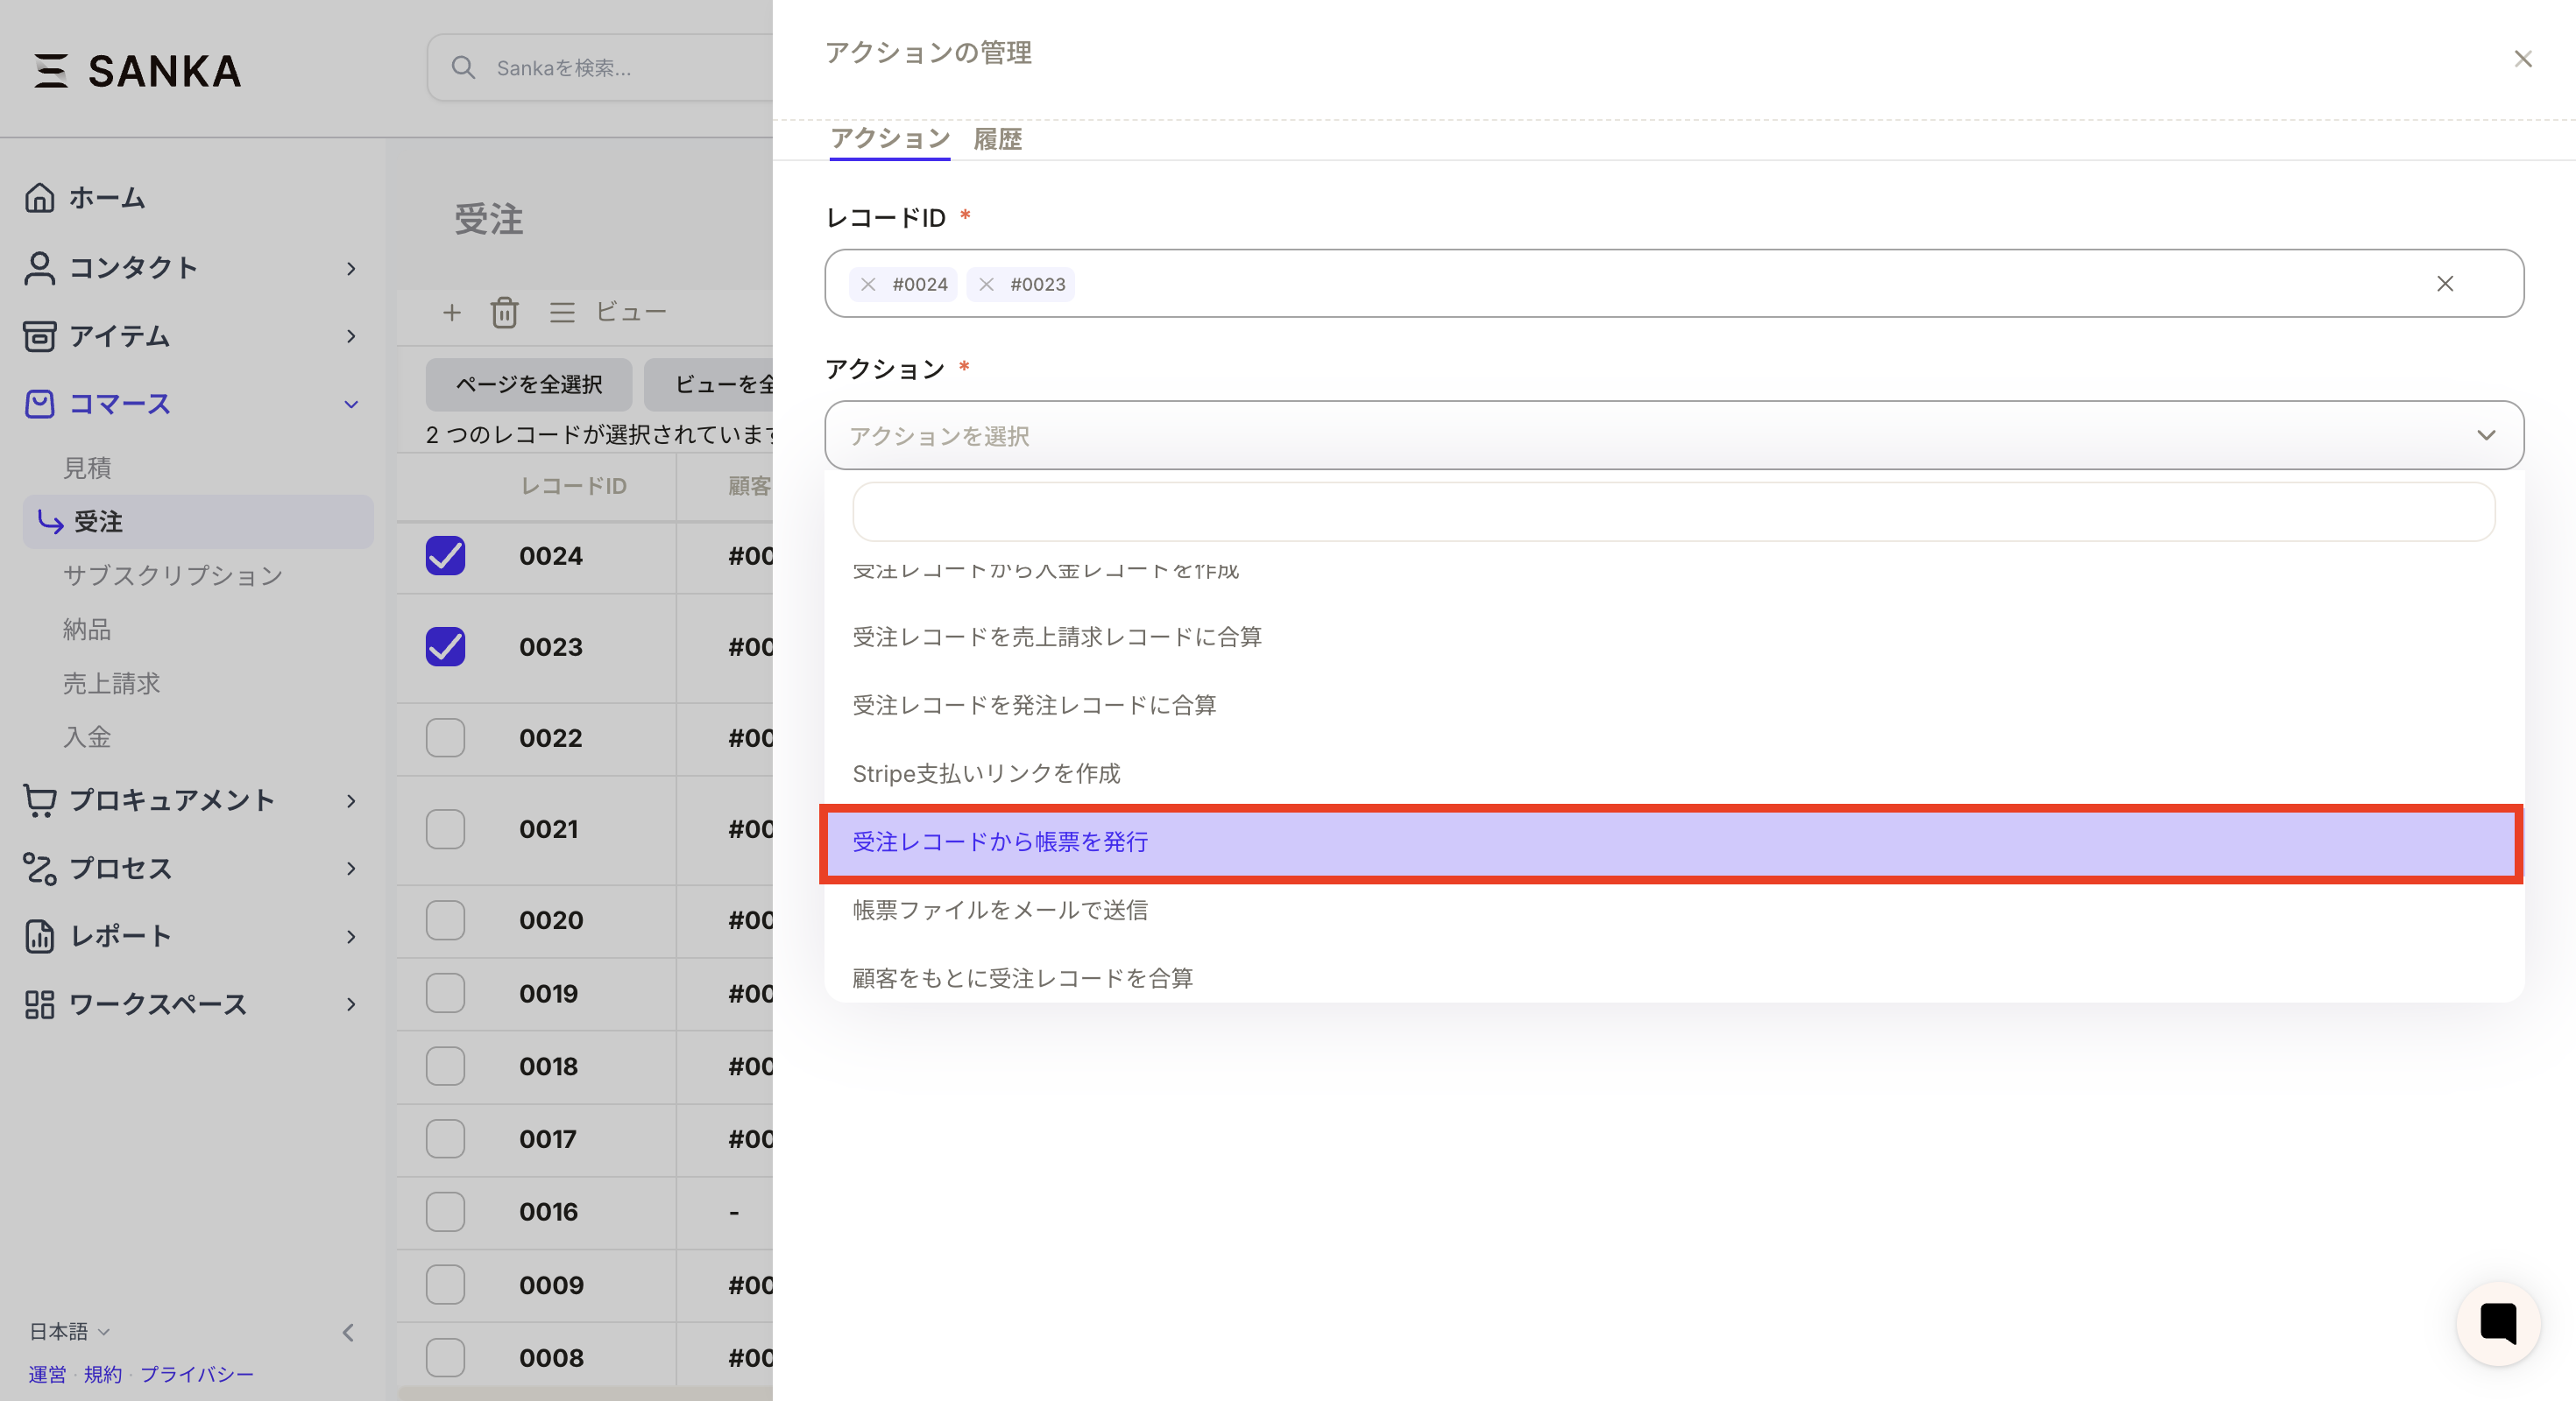This screenshot has width=2576, height=1401.
Task: Click the action search field in dropdown
Action: pyautogui.click(x=1673, y=512)
